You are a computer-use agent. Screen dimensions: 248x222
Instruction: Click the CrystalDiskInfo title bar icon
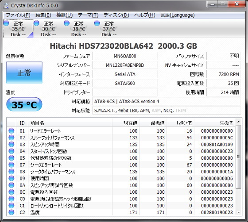coord(6,5)
